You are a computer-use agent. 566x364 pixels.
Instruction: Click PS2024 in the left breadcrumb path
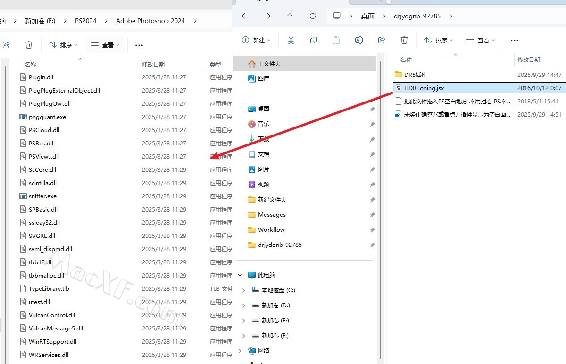tap(85, 21)
